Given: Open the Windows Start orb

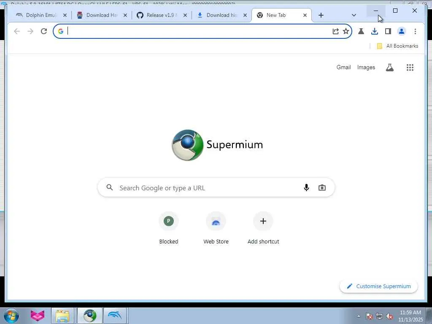Looking at the screenshot, I should 11,316.
